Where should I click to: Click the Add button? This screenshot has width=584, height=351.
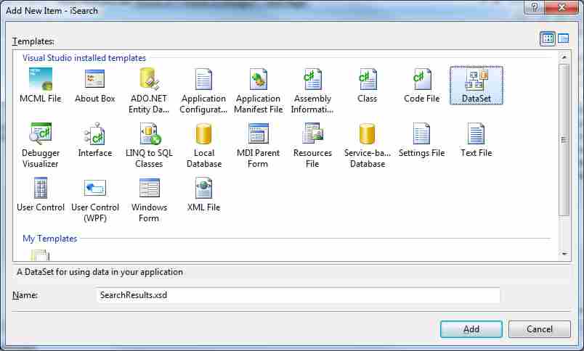[471, 329]
